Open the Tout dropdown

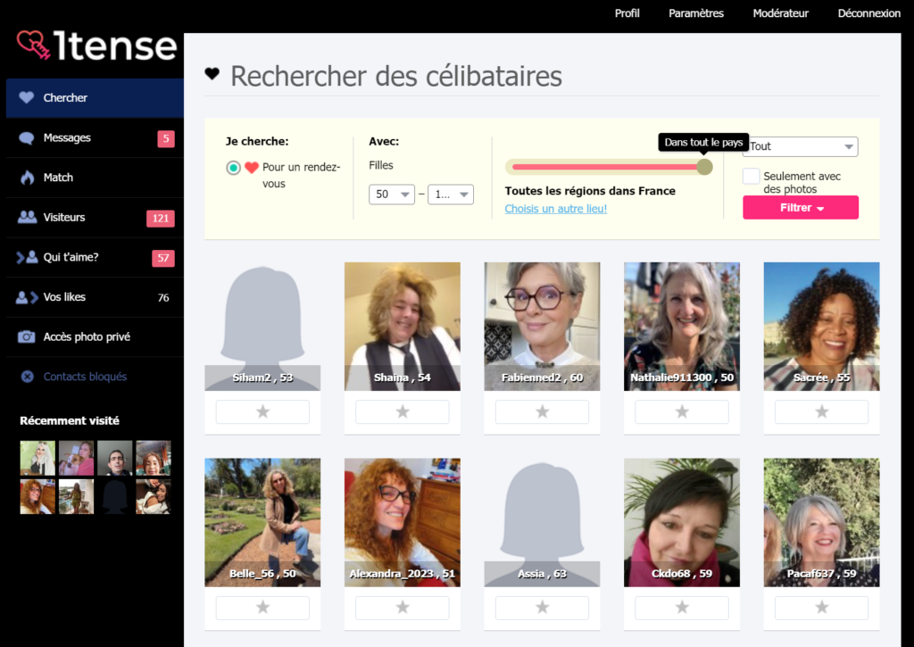tap(801, 146)
